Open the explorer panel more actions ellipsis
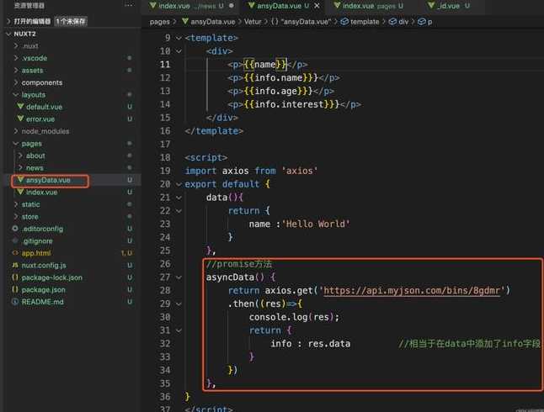 129,5
